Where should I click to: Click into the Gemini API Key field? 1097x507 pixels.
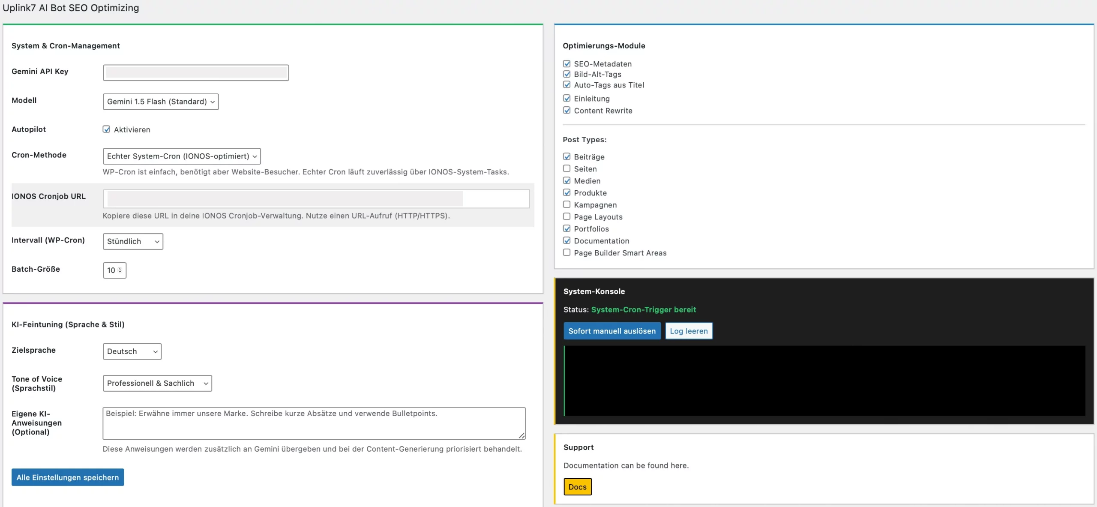click(x=196, y=73)
